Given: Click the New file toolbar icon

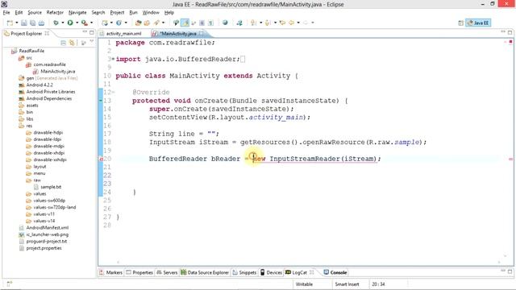Looking at the screenshot, I should point(10,23).
